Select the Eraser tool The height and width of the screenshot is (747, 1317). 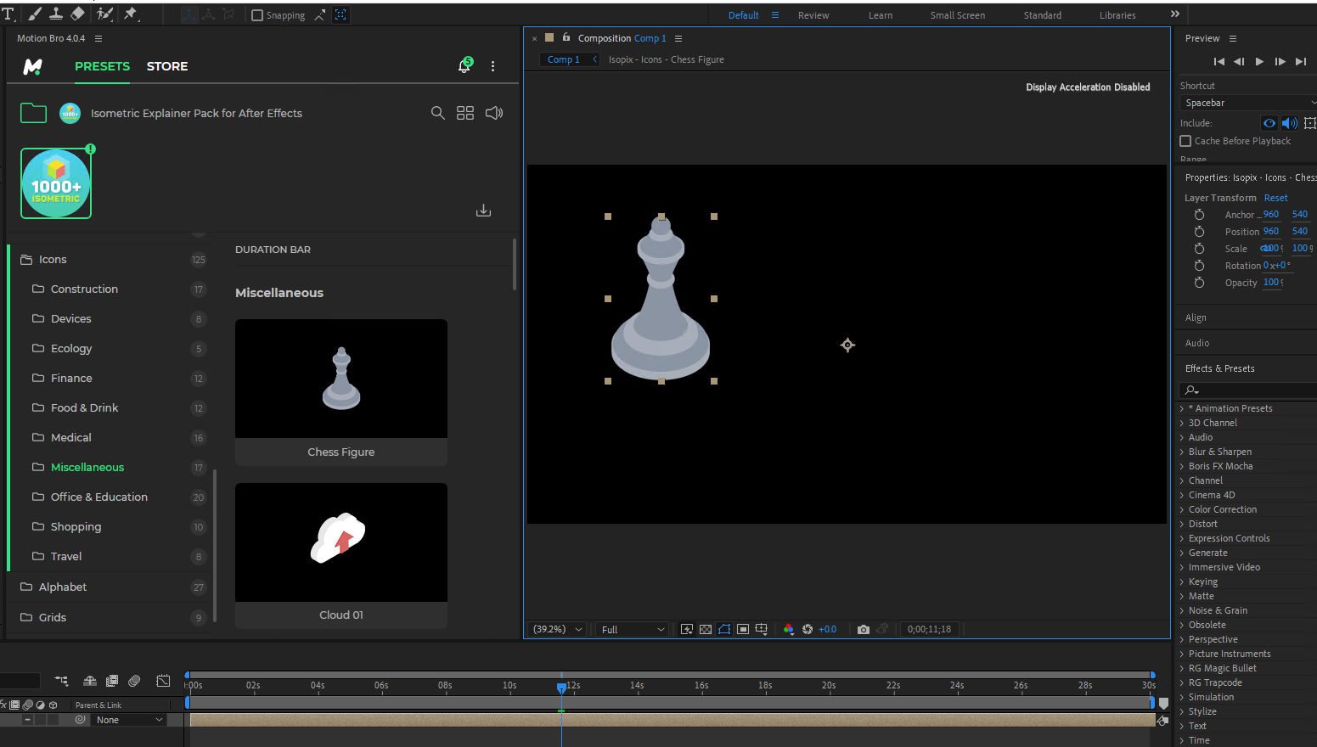pyautogui.click(x=77, y=14)
